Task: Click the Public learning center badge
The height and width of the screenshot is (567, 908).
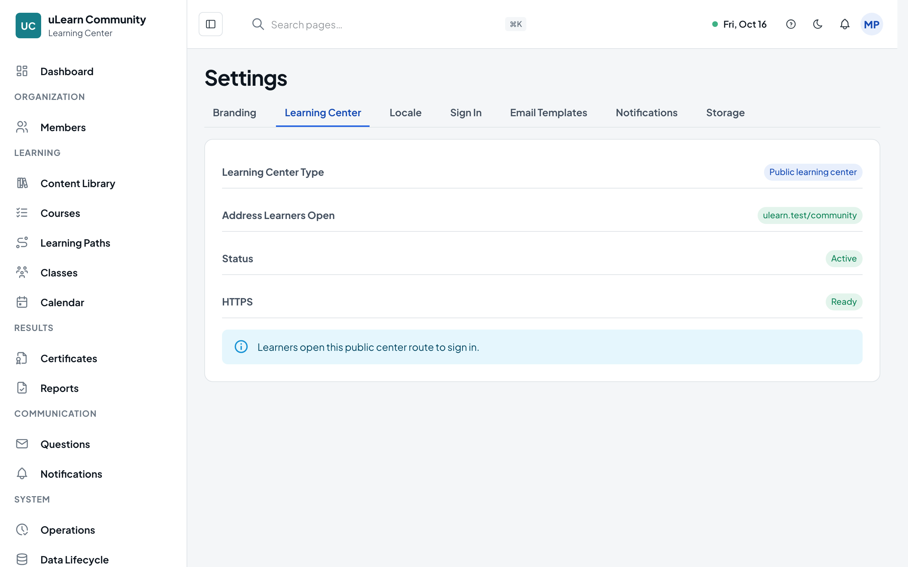Action: 813,172
